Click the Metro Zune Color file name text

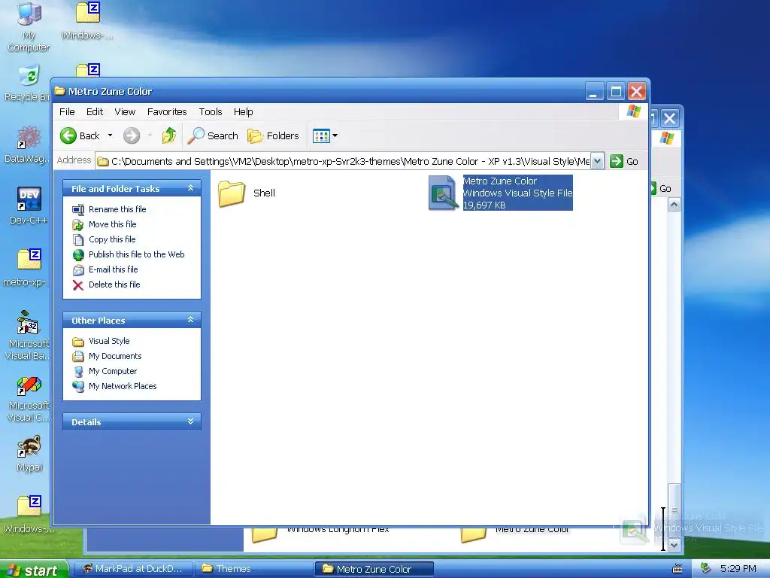click(x=500, y=181)
